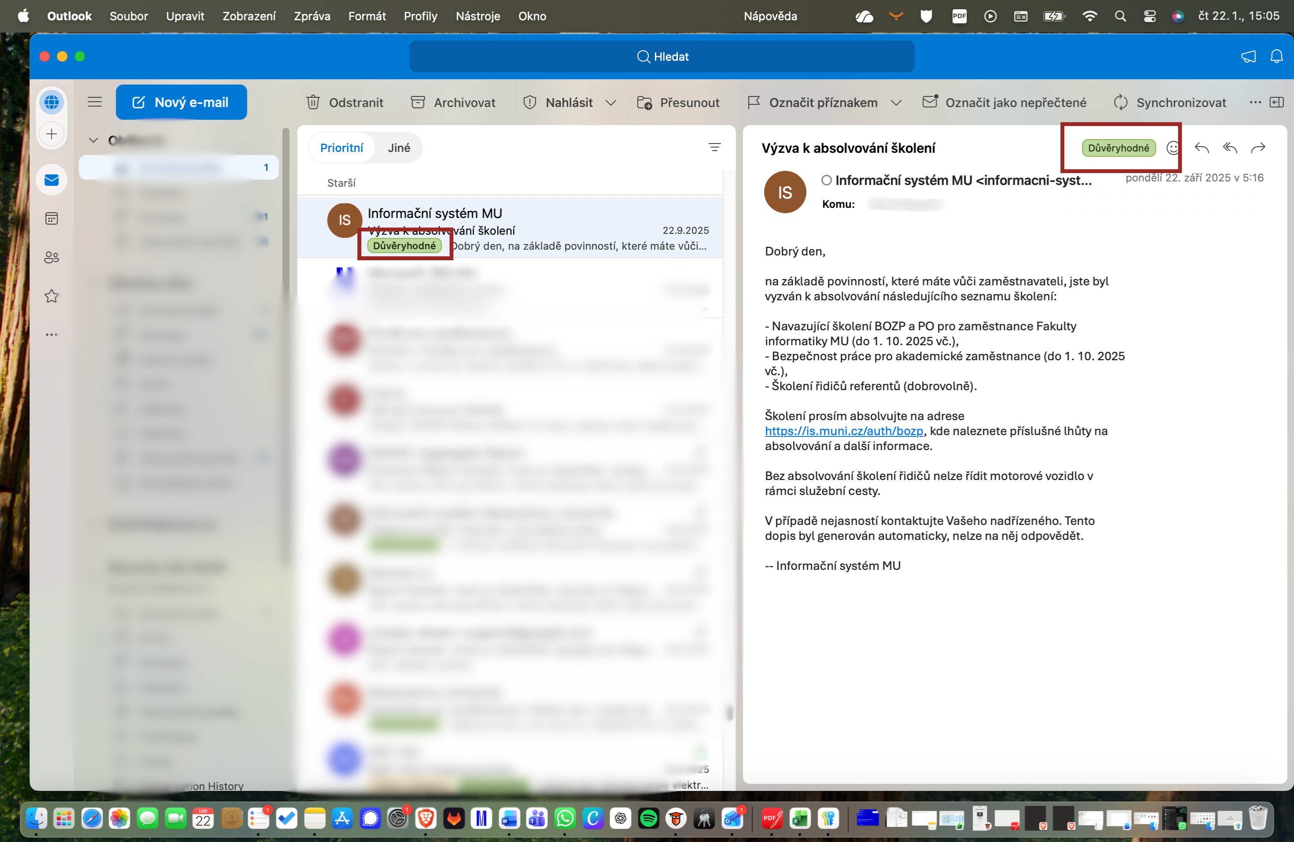Forward this email using arrow icon
The width and height of the screenshot is (1294, 842).
coord(1257,148)
